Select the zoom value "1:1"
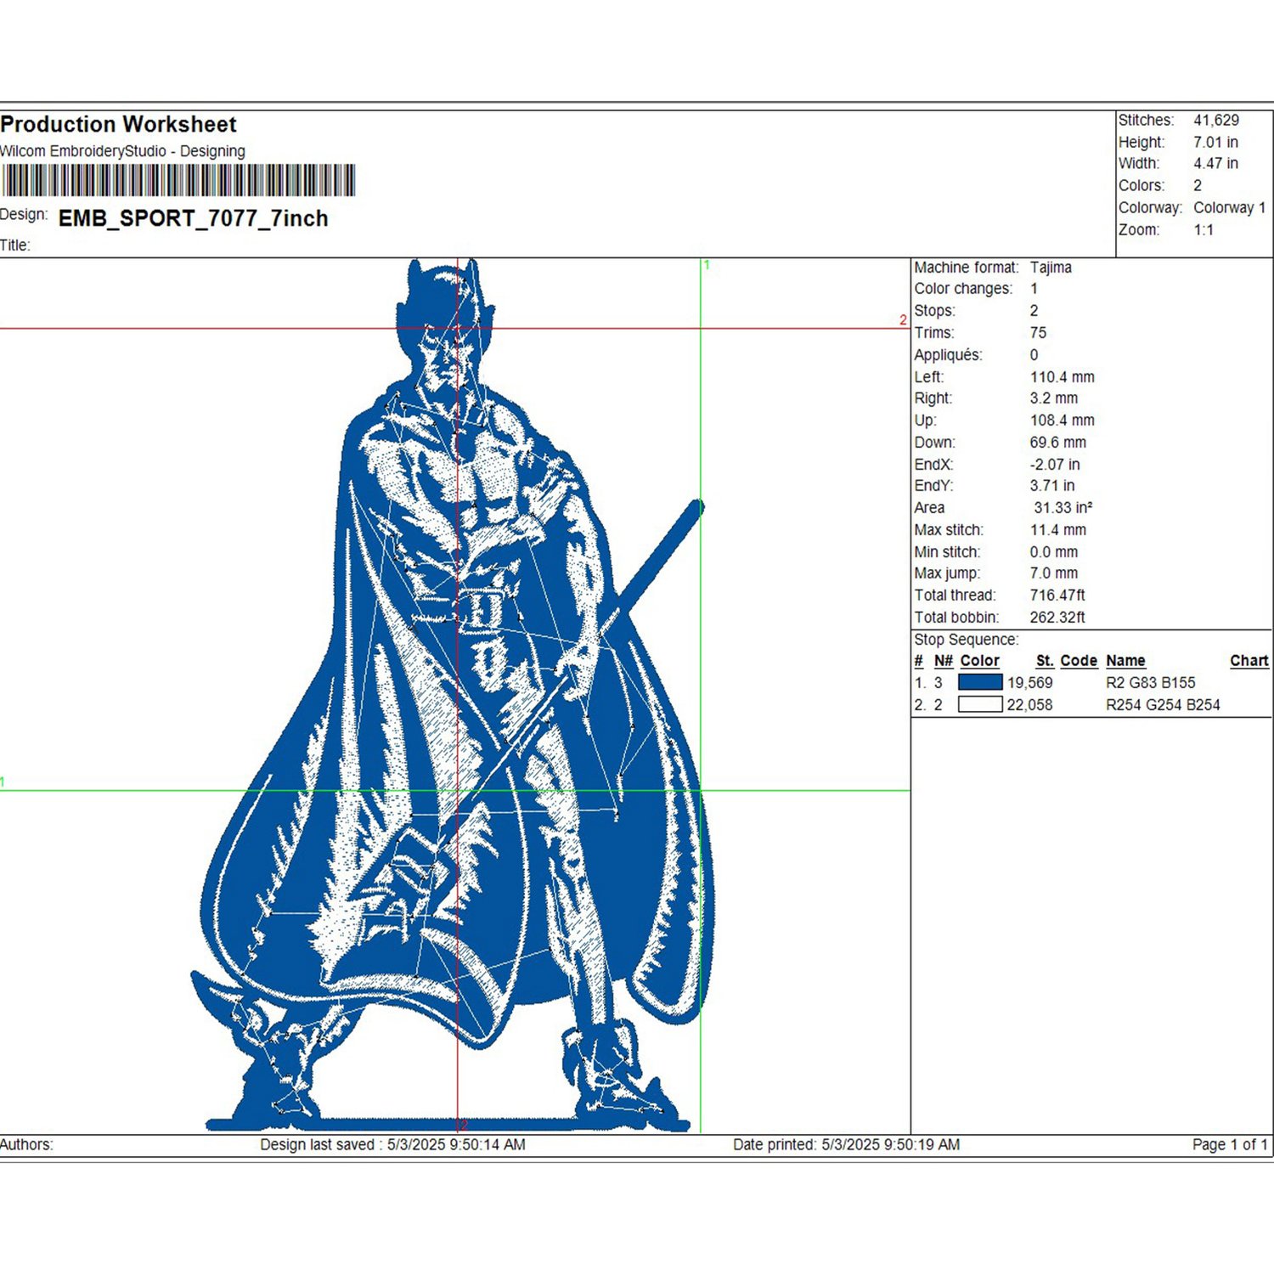 tap(1204, 230)
